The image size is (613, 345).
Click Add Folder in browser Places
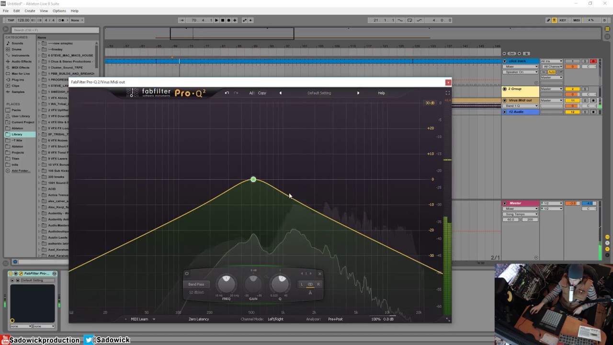click(x=21, y=171)
